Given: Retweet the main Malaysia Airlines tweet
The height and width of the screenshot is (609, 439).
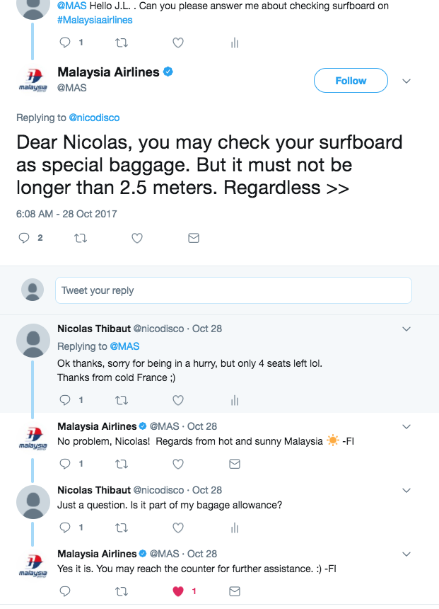Looking at the screenshot, I should pyautogui.click(x=81, y=239).
